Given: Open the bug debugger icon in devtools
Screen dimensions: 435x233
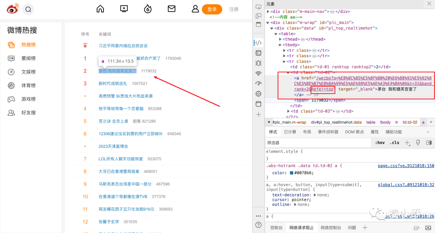Looking at the screenshot, I should tap(258, 63).
